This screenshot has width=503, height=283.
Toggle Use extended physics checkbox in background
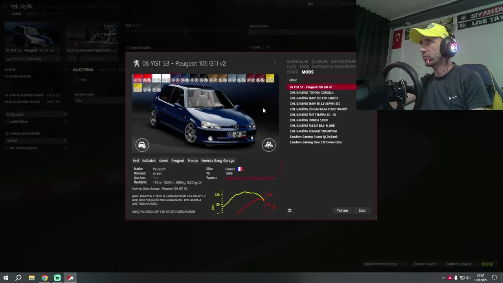(7, 148)
